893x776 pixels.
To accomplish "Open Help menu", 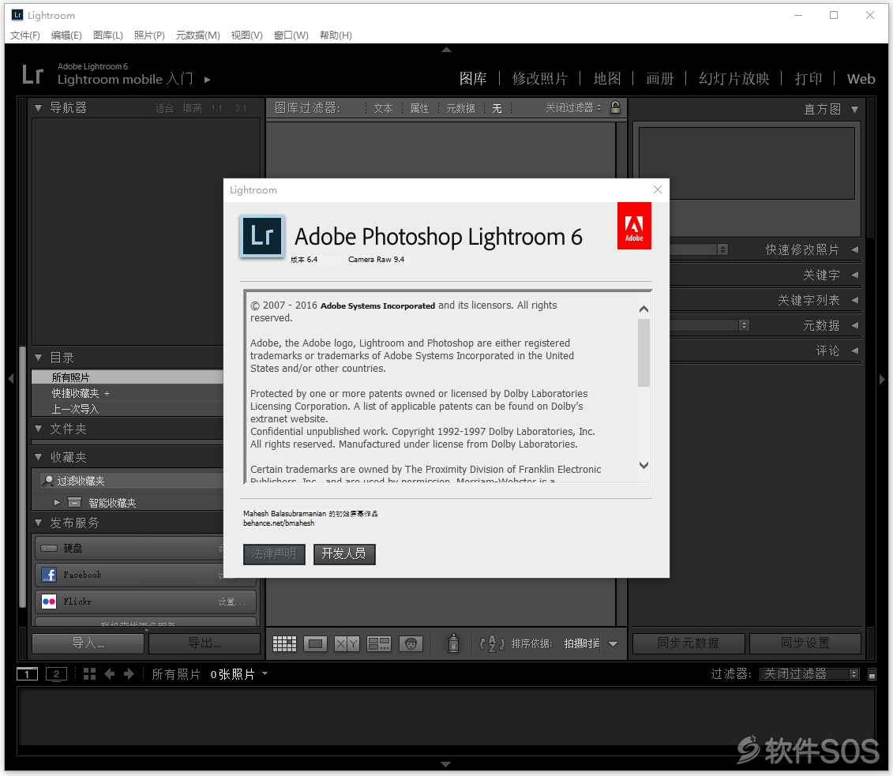I will click(336, 36).
